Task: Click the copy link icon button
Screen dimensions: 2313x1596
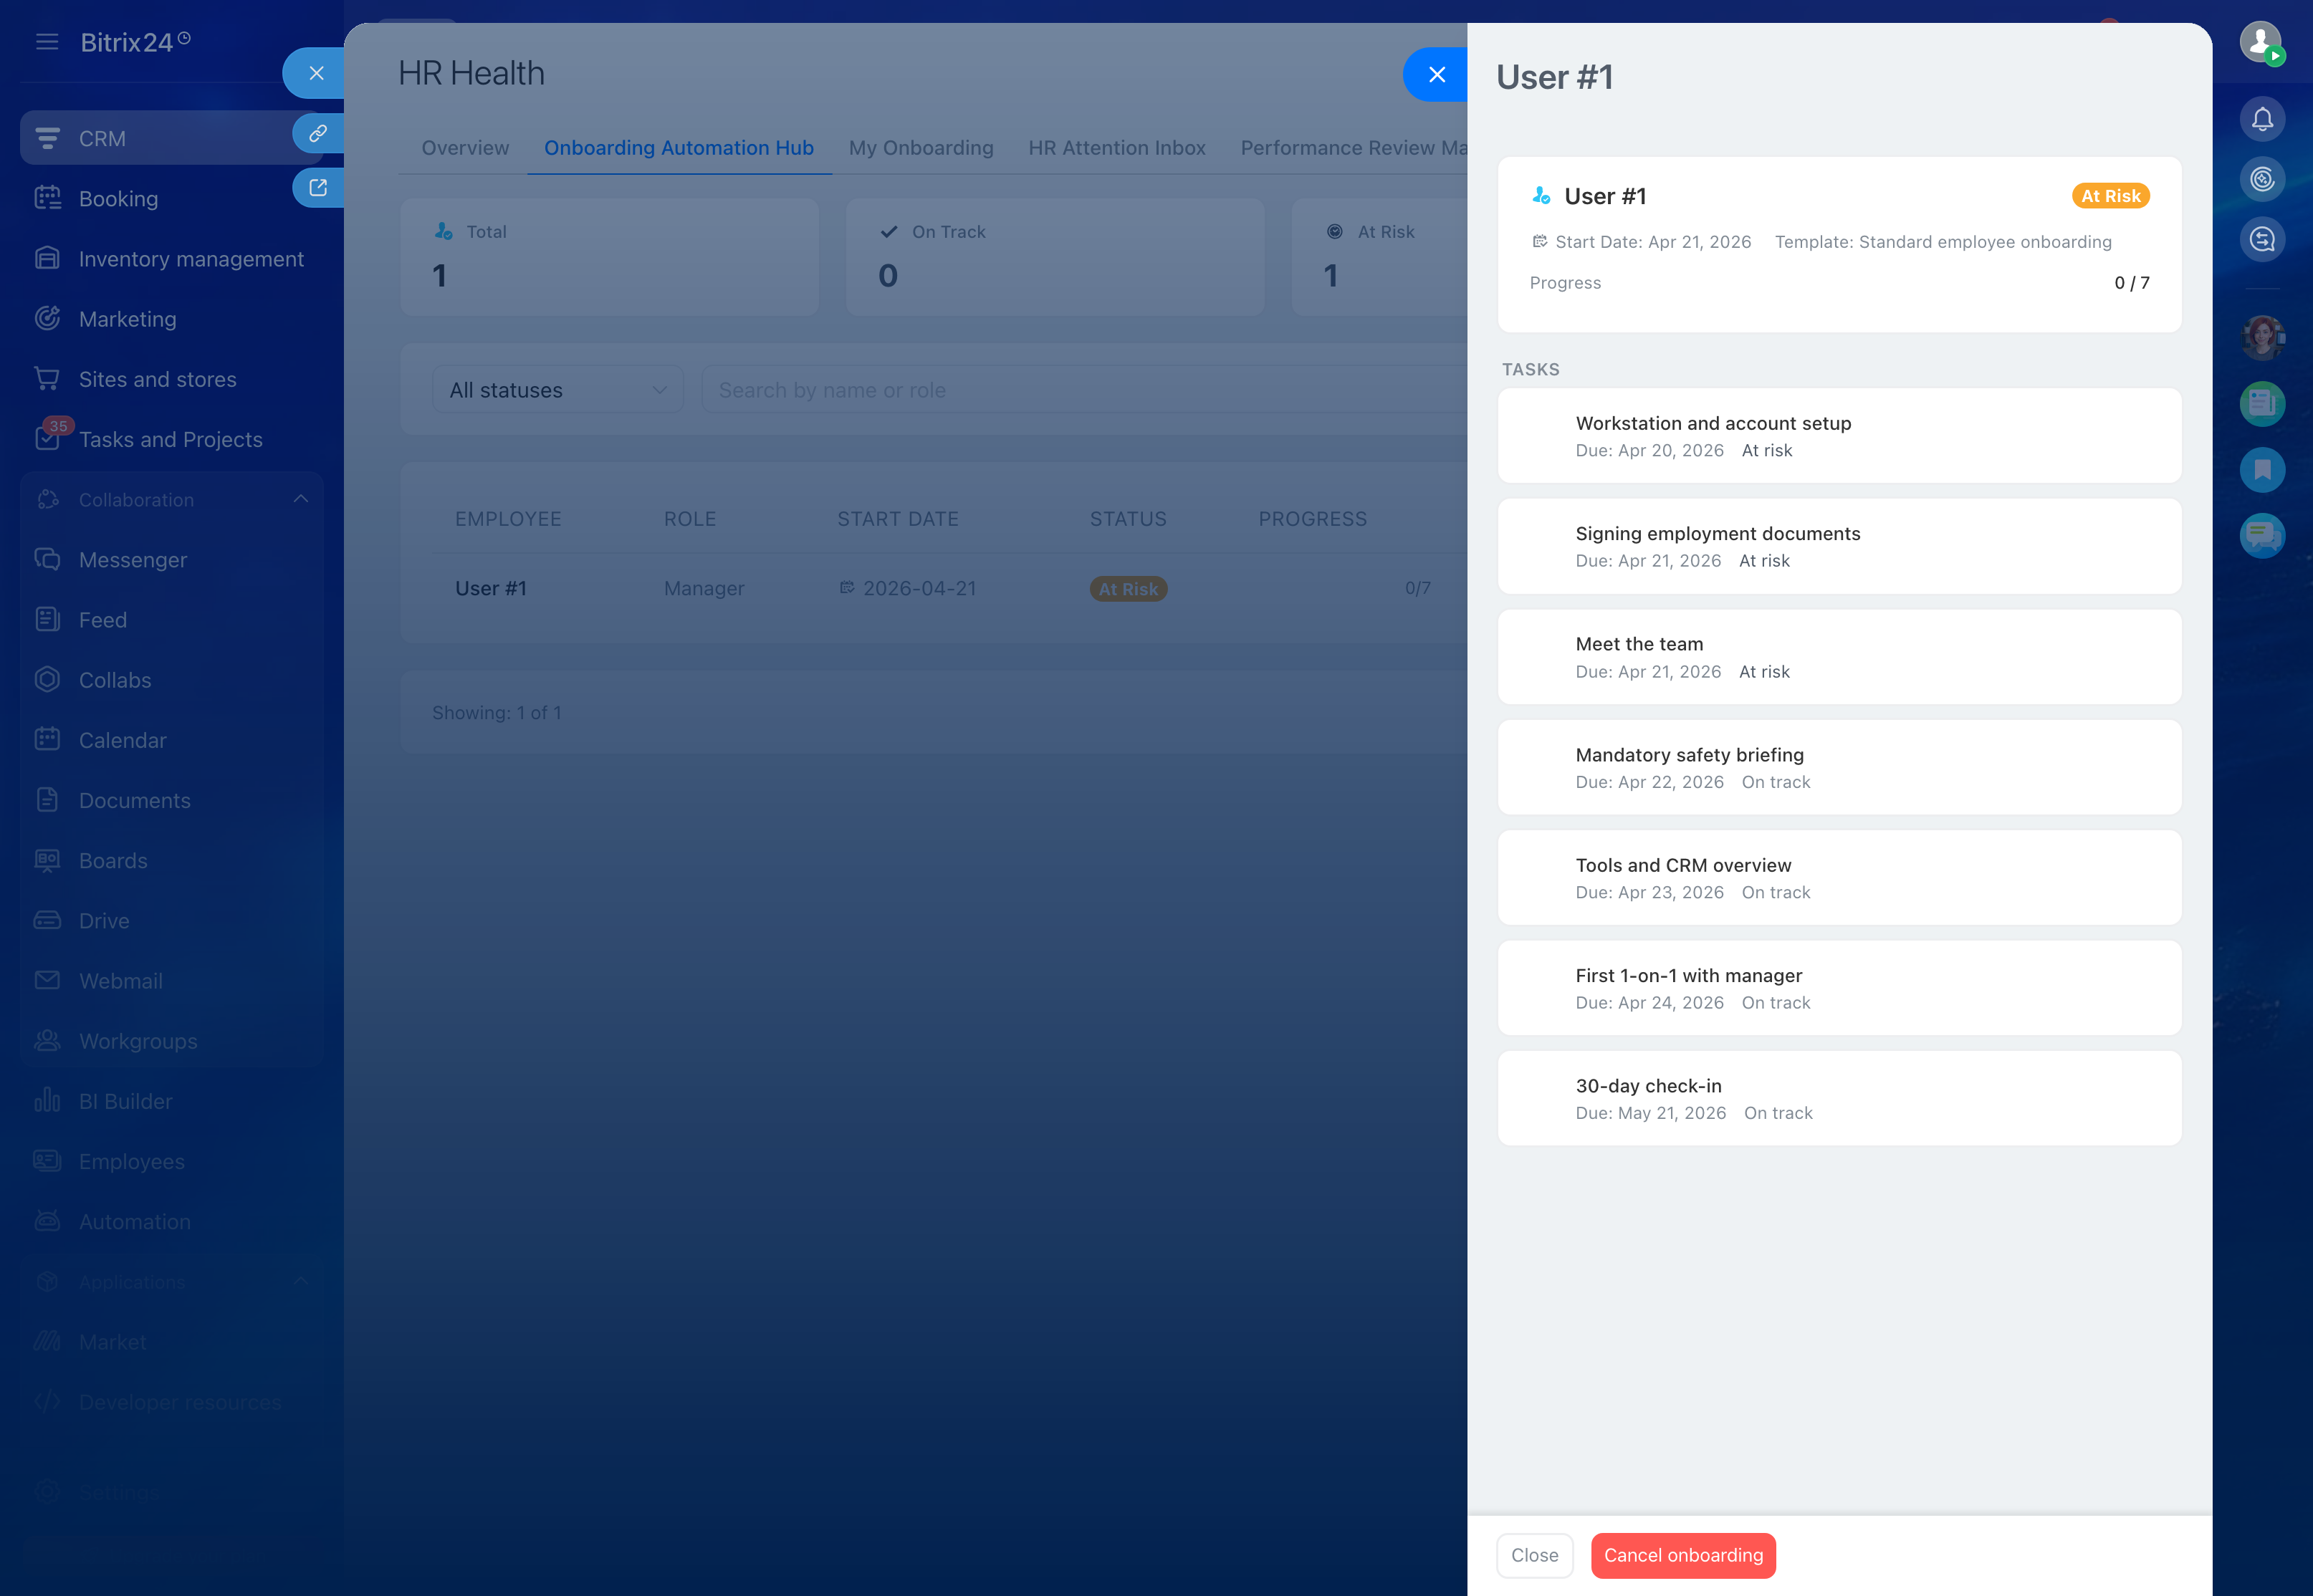Action: (x=318, y=133)
